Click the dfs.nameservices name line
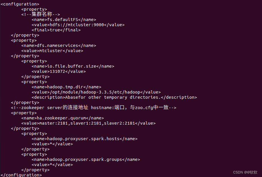This screenshot has width=262, height=177. coord(59,45)
